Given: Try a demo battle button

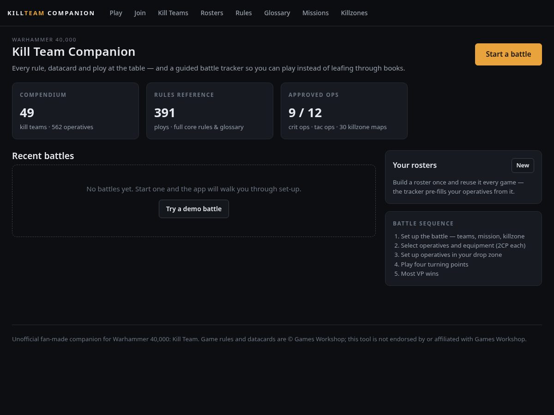Looking at the screenshot, I should (194, 209).
